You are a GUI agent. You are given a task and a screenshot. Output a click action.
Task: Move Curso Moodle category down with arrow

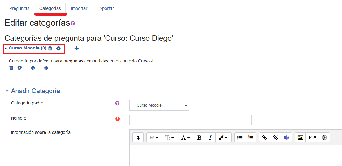pyautogui.click(x=77, y=48)
